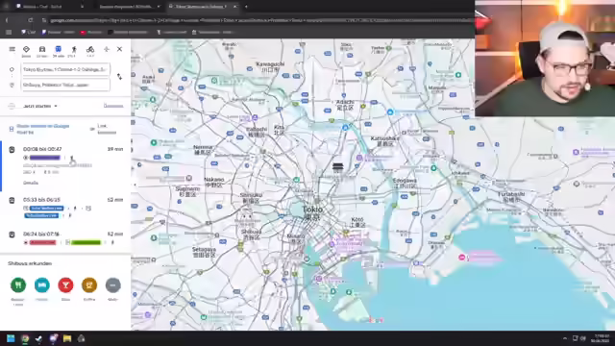Close the directions panel
Screen dimensions: 615x346
click(x=119, y=49)
